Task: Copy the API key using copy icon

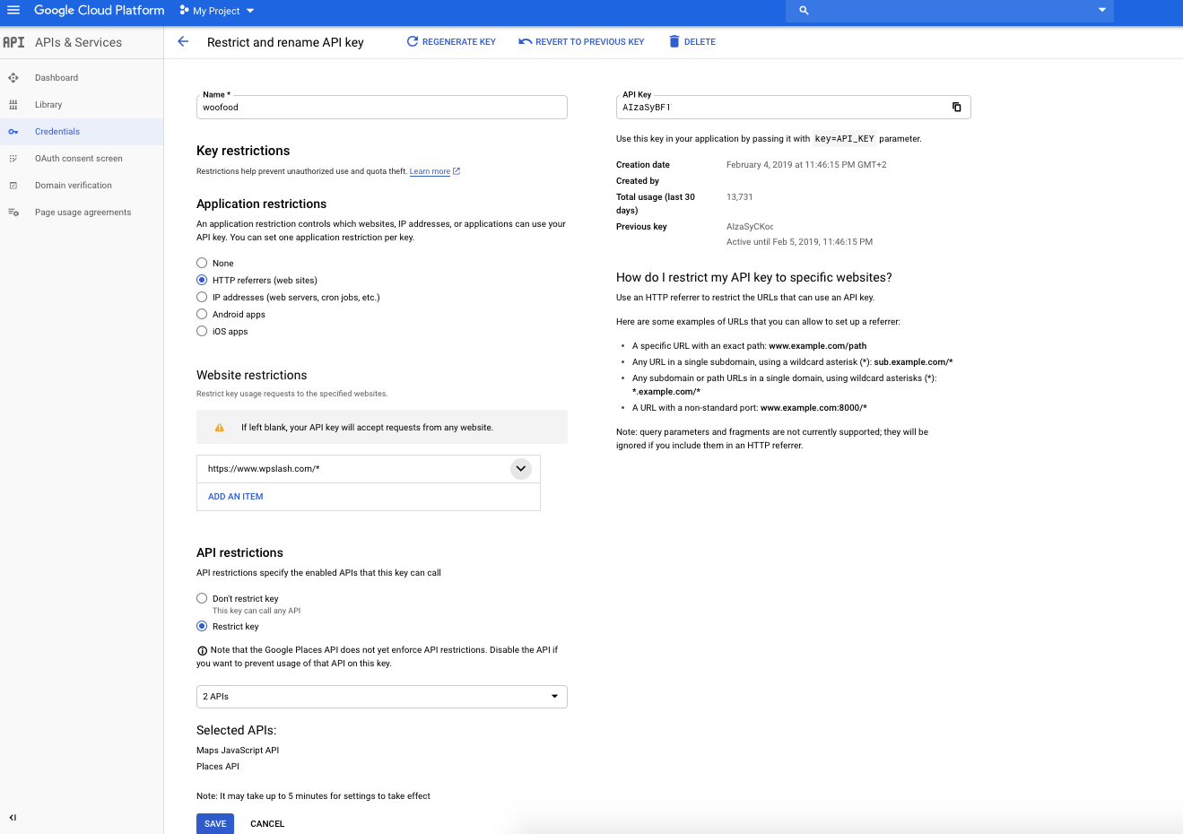Action: coord(957,107)
